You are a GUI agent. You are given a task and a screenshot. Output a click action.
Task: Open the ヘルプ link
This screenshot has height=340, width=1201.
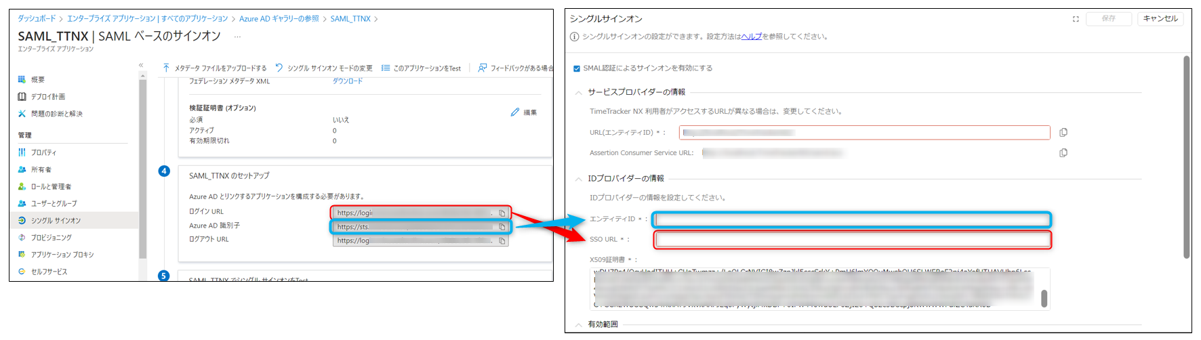click(751, 37)
